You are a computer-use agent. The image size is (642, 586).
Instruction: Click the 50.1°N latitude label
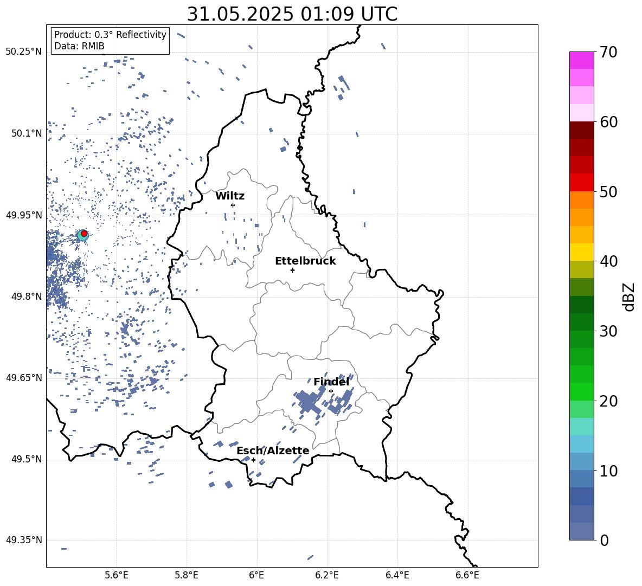point(27,133)
